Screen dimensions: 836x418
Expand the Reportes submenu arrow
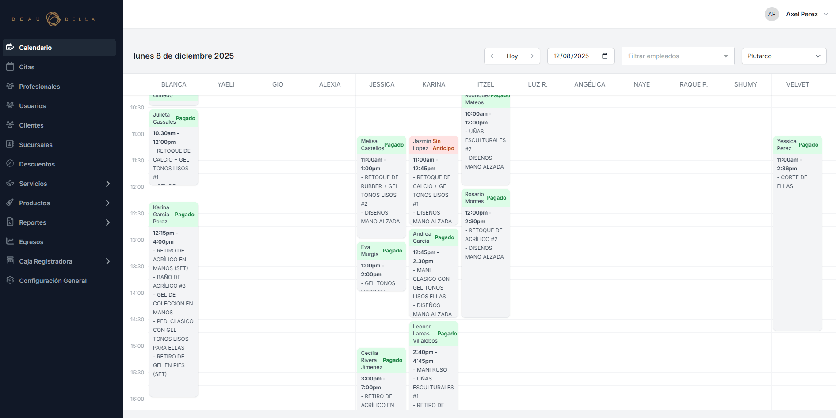click(x=107, y=222)
